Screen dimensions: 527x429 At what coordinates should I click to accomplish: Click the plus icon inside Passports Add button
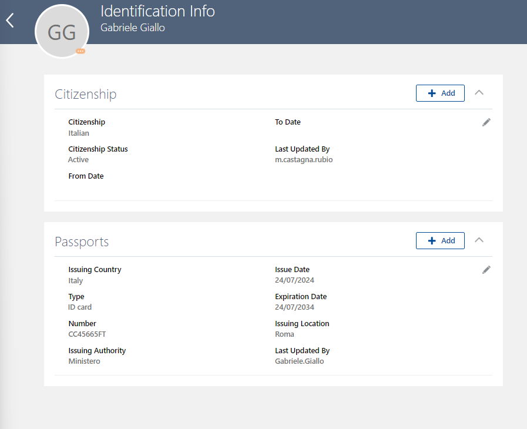click(431, 240)
